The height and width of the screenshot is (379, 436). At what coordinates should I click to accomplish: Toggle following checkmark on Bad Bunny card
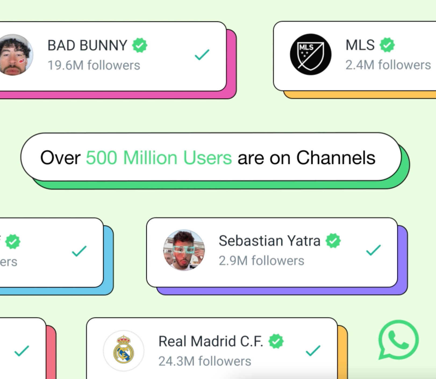tap(202, 55)
